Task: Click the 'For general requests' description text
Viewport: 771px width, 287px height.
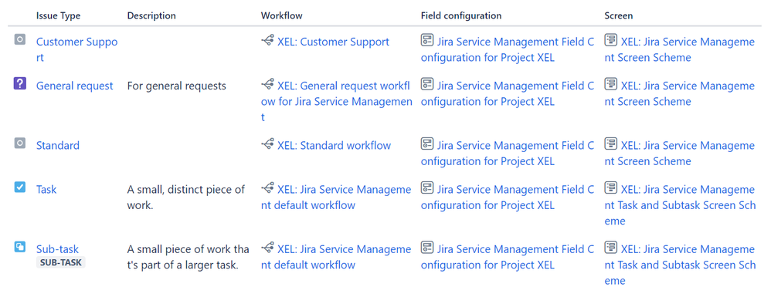Action: [x=176, y=86]
